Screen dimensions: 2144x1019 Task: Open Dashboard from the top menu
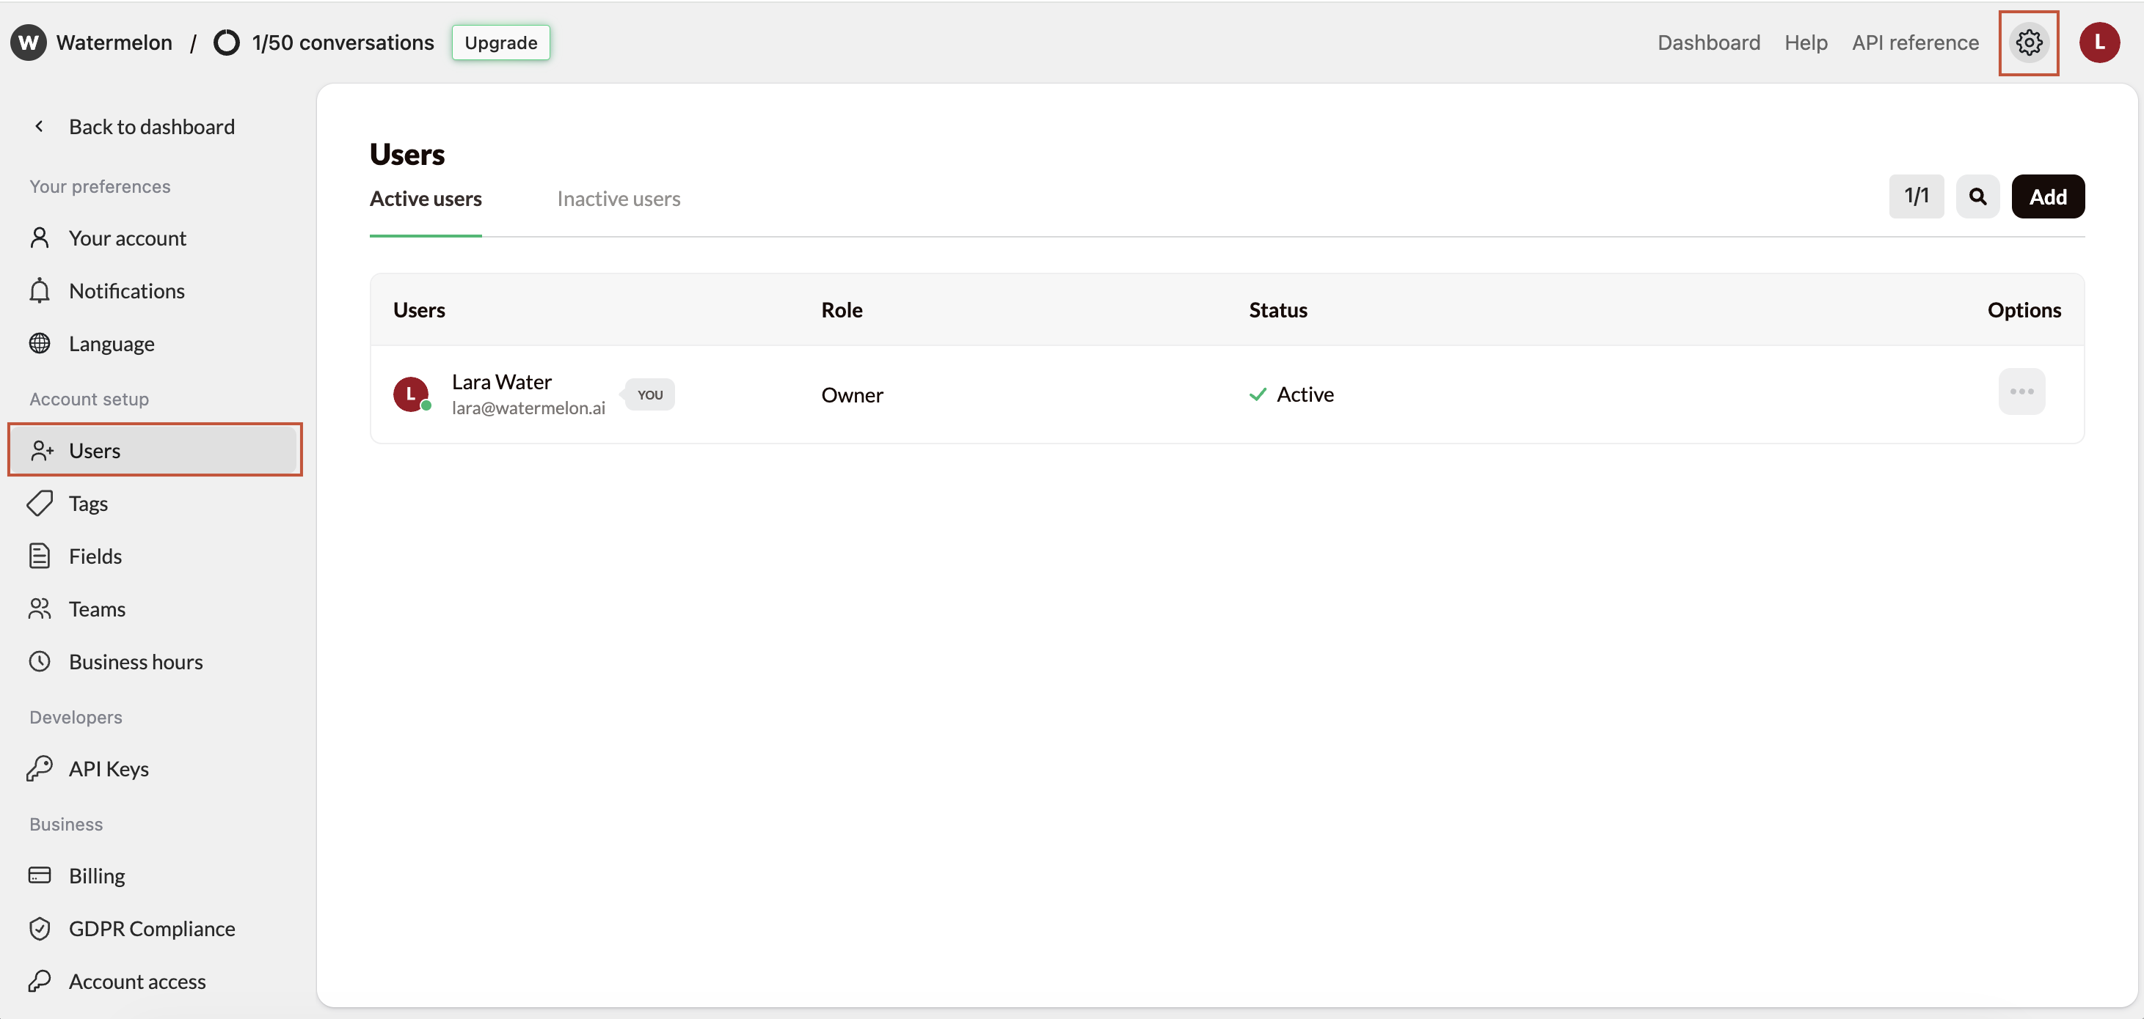click(1708, 43)
